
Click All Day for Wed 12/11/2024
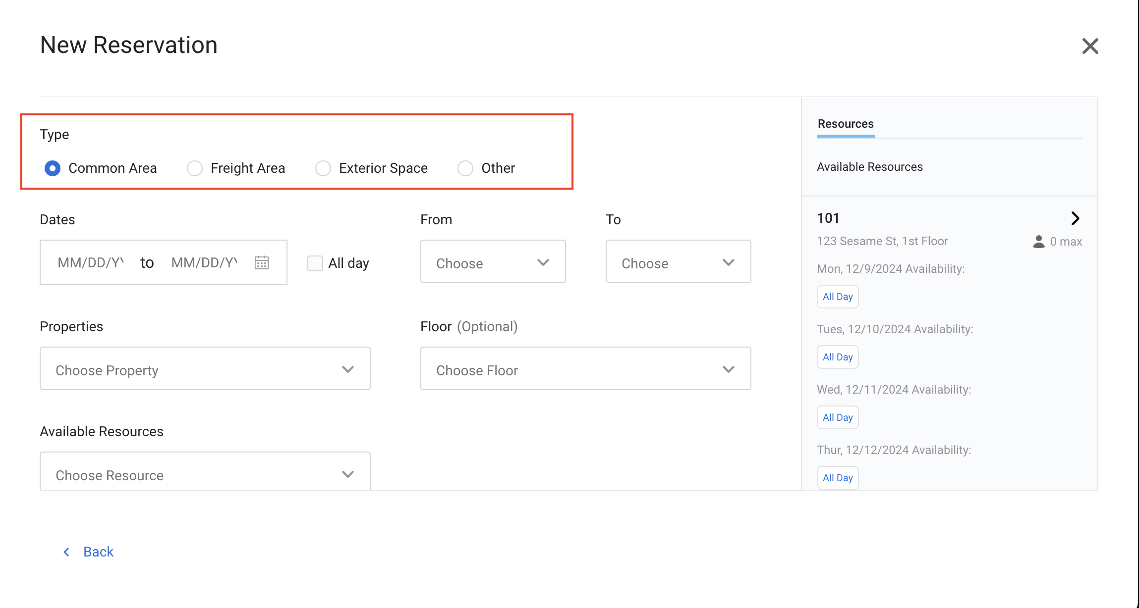[x=838, y=417]
